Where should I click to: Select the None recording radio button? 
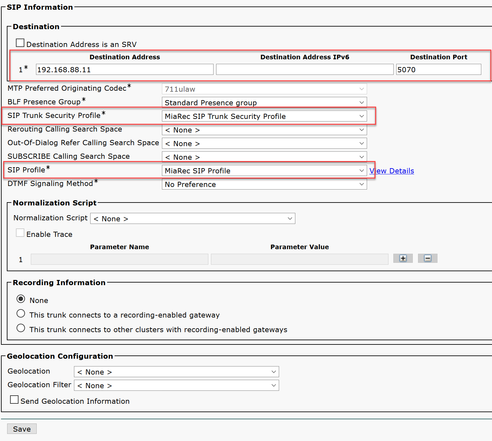click(x=21, y=299)
